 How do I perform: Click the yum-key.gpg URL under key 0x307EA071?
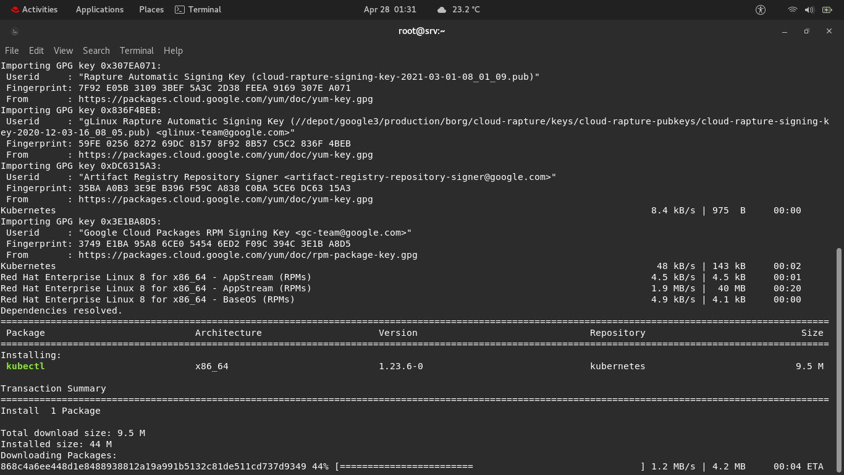(x=226, y=99)
